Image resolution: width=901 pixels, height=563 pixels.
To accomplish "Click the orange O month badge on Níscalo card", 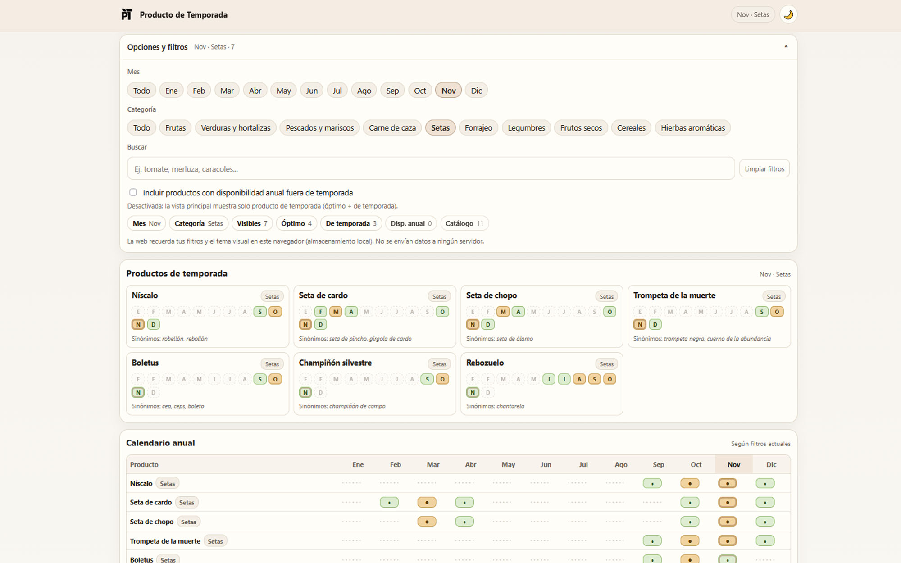I will (x=275, y=312).
